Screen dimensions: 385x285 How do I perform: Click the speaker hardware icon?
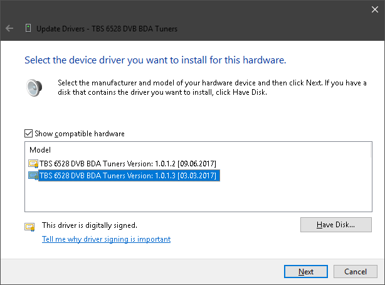pyautogui.click(x=34, y=88)
